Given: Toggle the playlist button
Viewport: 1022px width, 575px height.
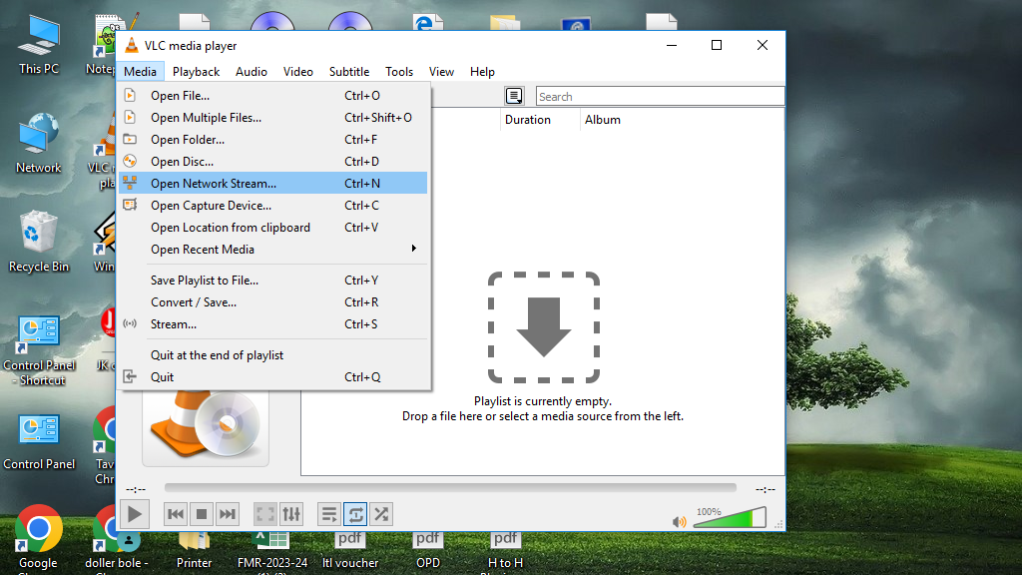Looking at the screenshot, I should 329,514.
